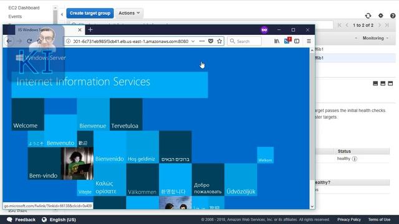This screenshot has width=399, height=224.
Task: Go to the Firefox home page
Action: coord(39,41)
